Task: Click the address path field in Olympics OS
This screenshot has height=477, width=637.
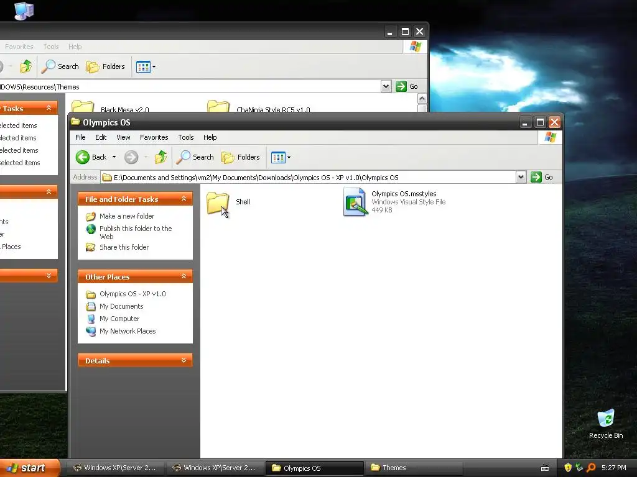Action: [x=308, y=177]
